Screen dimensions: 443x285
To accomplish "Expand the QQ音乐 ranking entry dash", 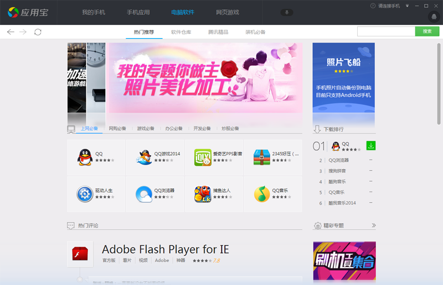I will pyautogui.click(x=370, y=192).
